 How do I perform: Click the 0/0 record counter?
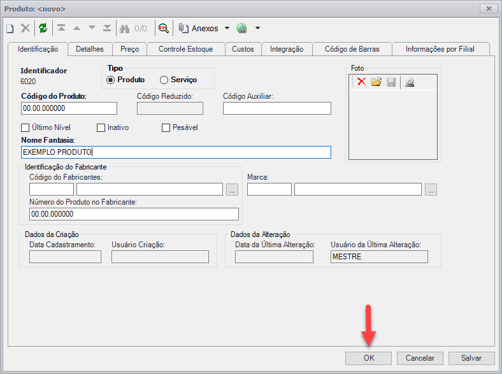click(x=141, y=29)
